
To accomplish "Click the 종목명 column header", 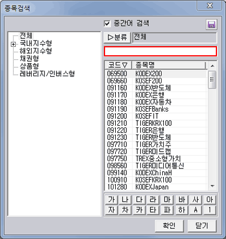I will tap(168, 65).
